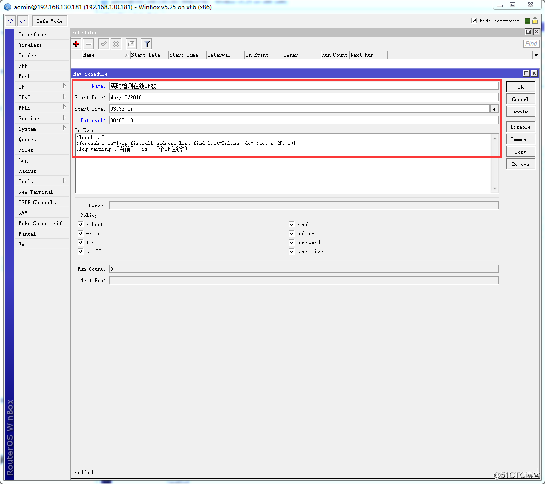This screenshot has width=545, height=484.
Task: Uncheck the policy permission checkbox
Action: click(292, 233)
